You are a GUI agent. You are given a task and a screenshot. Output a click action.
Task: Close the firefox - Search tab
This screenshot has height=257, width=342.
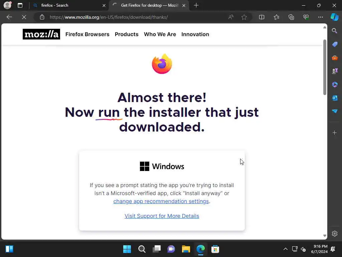tap(104, 5)
